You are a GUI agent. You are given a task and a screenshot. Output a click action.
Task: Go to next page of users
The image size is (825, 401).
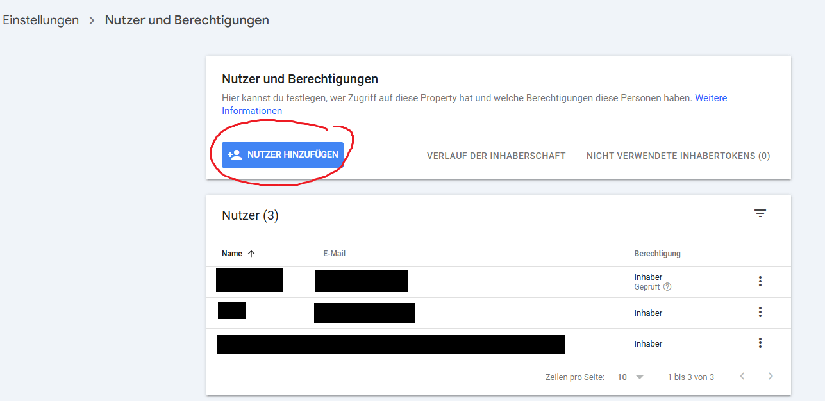[771, 376]
